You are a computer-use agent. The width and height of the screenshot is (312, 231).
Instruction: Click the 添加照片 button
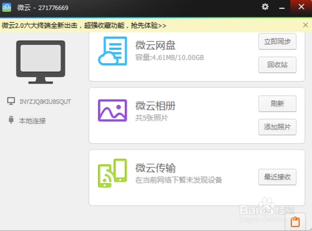pos(277,127)
